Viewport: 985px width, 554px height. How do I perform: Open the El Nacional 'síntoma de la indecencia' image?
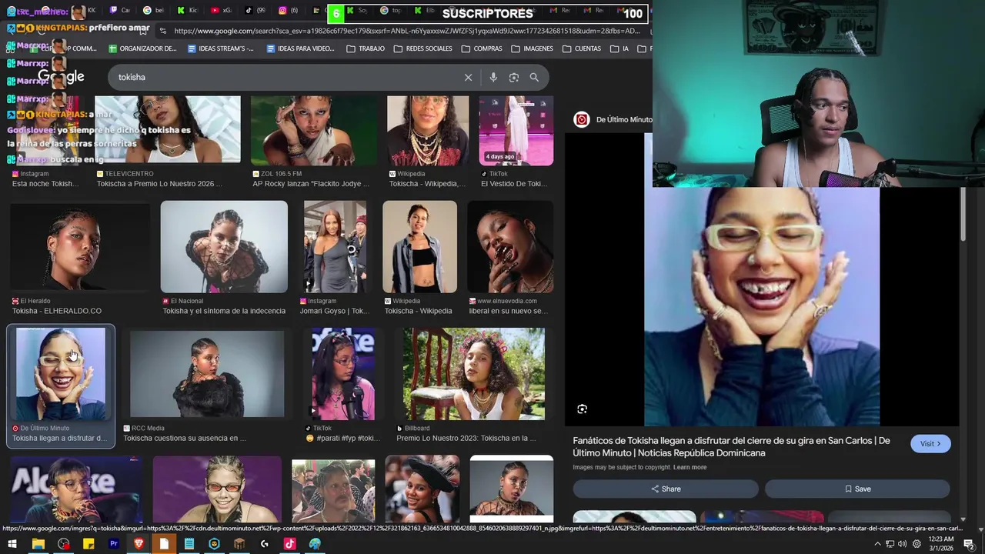click(x=224, y=248)
